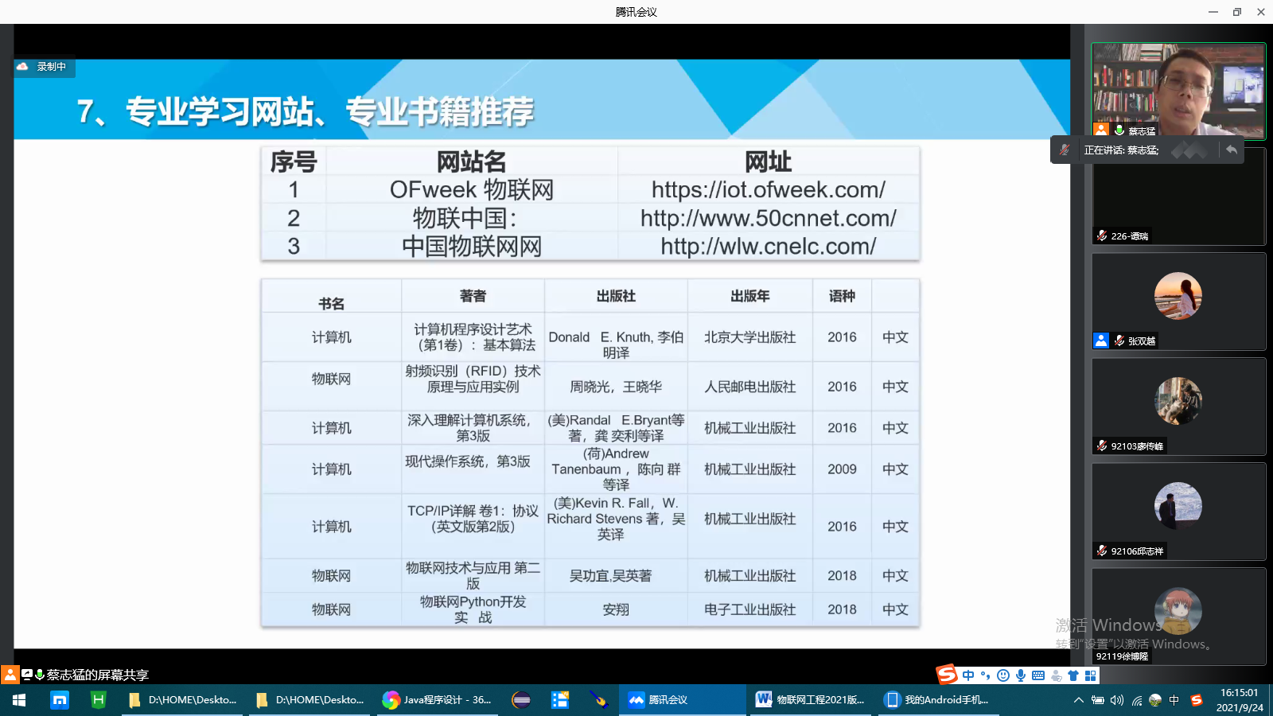1273x716 pixels.
Task: Expand hidden system tray icons
Action: point(1078,700)
